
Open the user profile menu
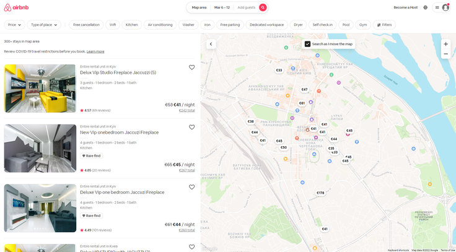pos(441,7)
